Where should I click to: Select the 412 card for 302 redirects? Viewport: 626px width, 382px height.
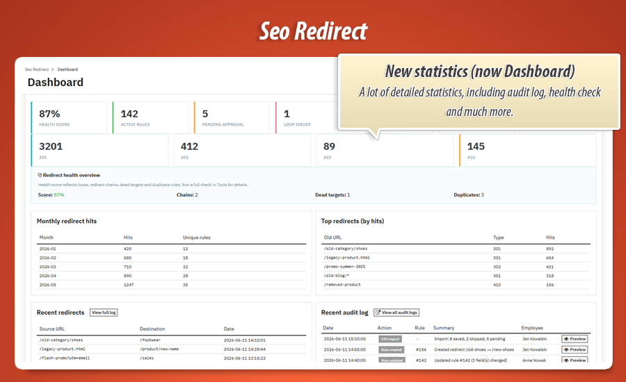242,150
